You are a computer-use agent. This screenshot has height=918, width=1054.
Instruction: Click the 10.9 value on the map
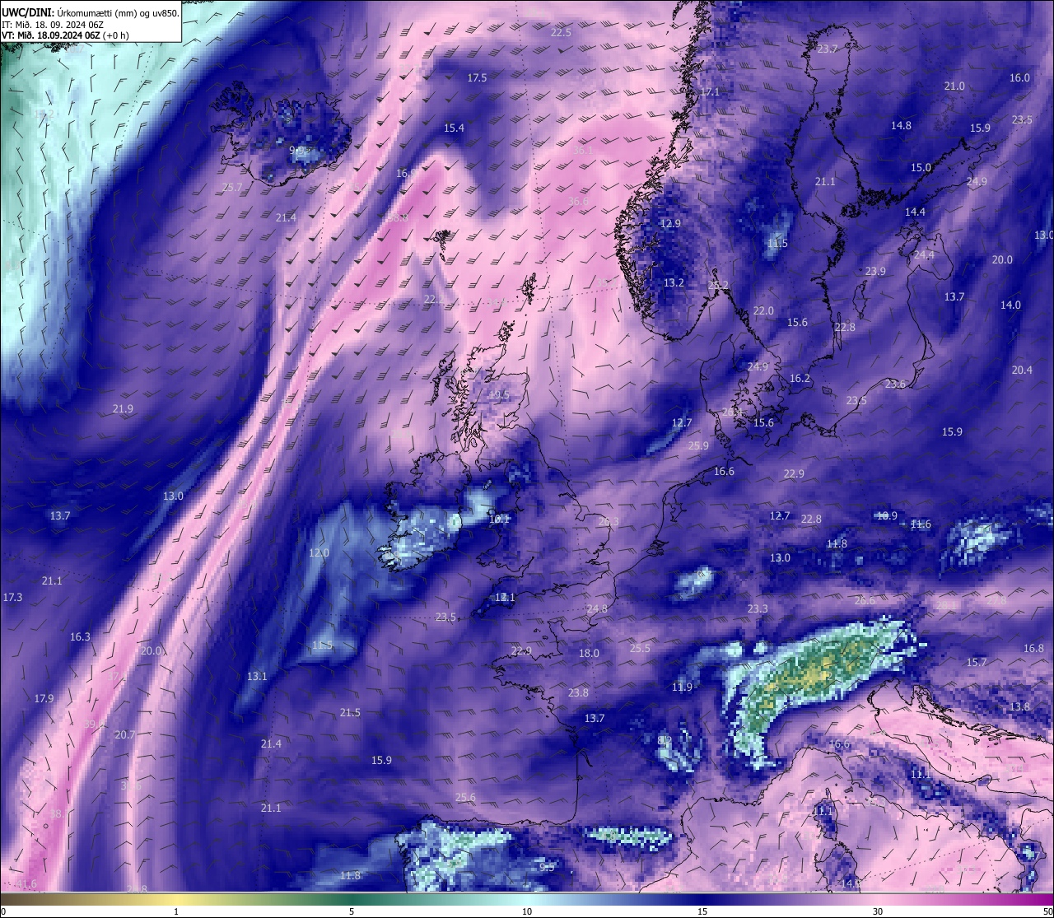(887, 516)
